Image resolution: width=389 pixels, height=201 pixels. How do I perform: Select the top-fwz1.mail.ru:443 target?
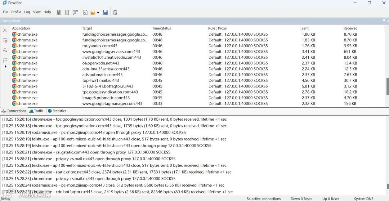click(101, 81)
